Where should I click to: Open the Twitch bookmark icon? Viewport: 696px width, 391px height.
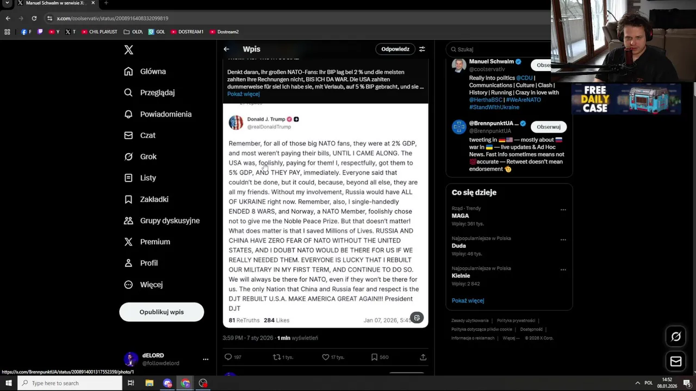tap(40, 32)
